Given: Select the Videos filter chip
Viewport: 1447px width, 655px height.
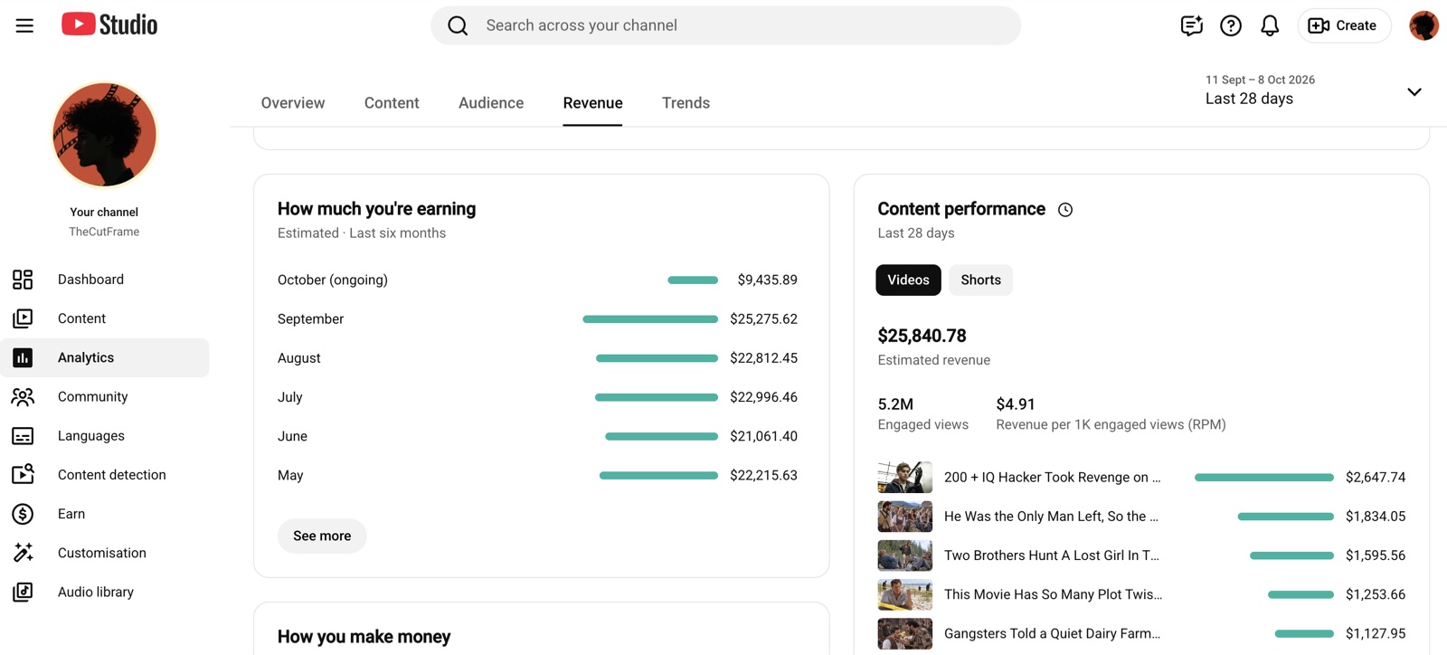Looking at the screenshot, I should tap(908, 280).
